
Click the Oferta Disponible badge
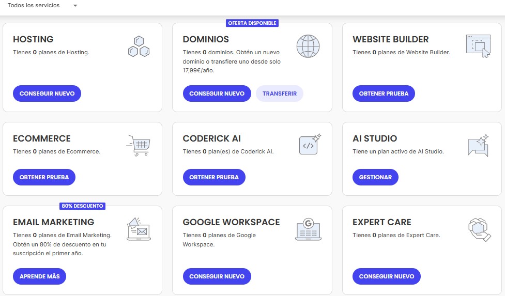pyautogui.click(x=252, y=23)
